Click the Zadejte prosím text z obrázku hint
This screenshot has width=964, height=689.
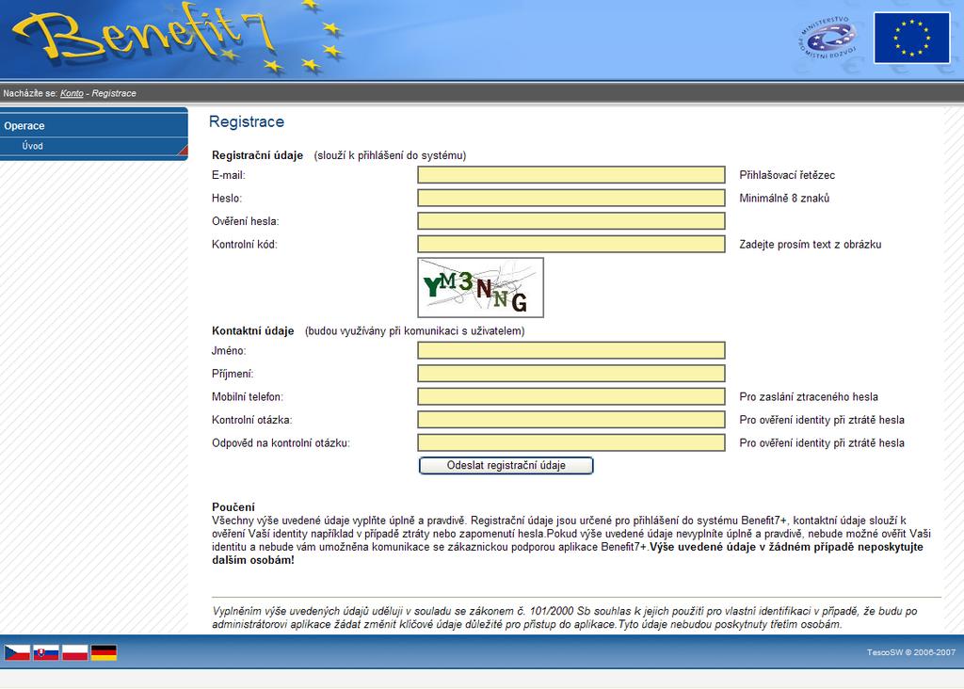click(811, 244)
